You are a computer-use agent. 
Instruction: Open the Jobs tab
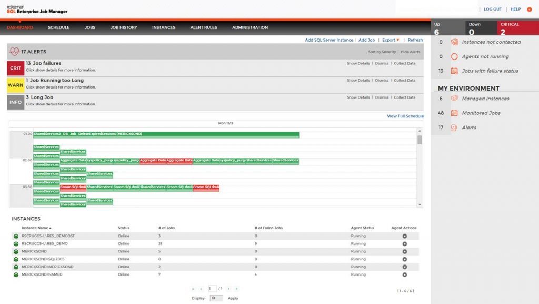click(x=90, y=27)
